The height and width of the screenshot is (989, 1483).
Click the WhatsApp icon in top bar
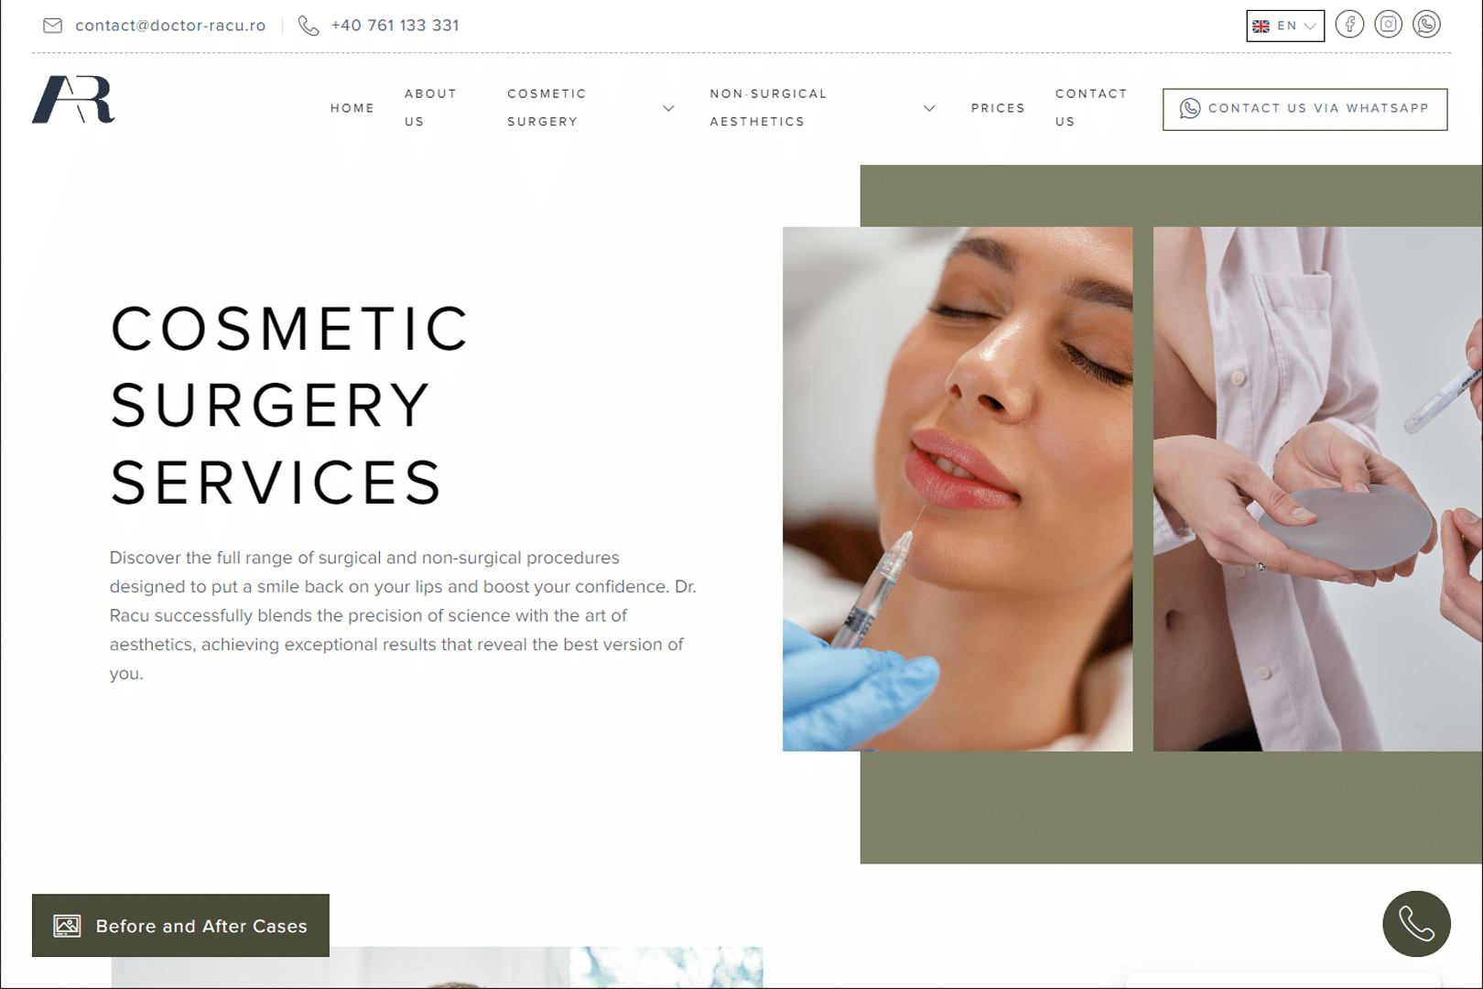coord(1426,25)
